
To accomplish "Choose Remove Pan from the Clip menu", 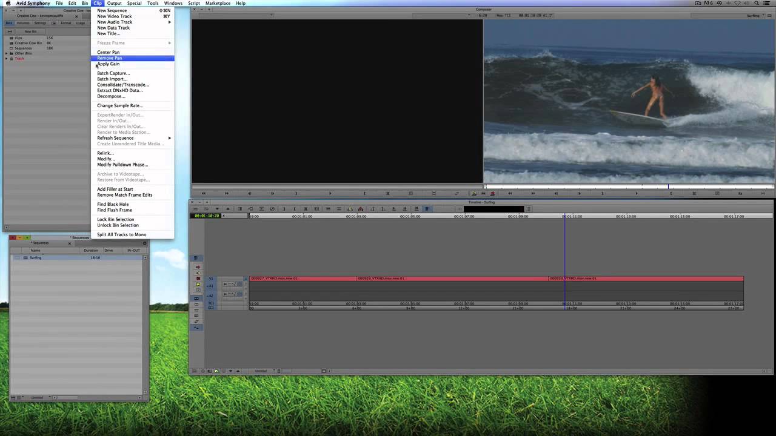I will point(133,58).
